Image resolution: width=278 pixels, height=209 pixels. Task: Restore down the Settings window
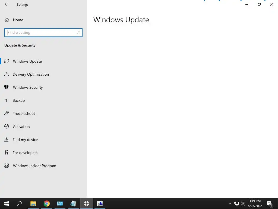pos(259,4)
